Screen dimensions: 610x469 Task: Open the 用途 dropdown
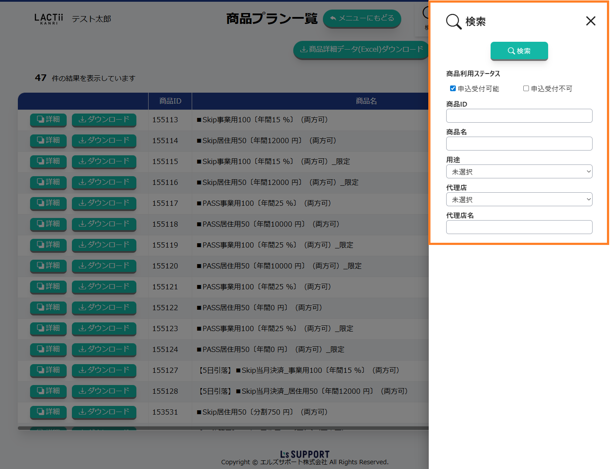(x=519, y=171)
